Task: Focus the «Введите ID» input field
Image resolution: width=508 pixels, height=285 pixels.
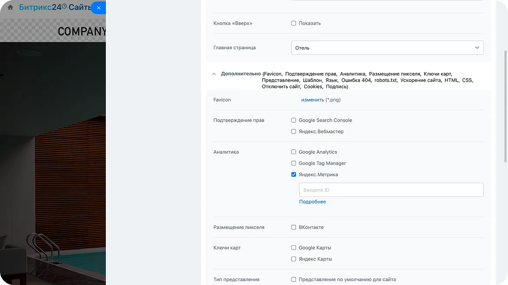Action: [391, 190]
